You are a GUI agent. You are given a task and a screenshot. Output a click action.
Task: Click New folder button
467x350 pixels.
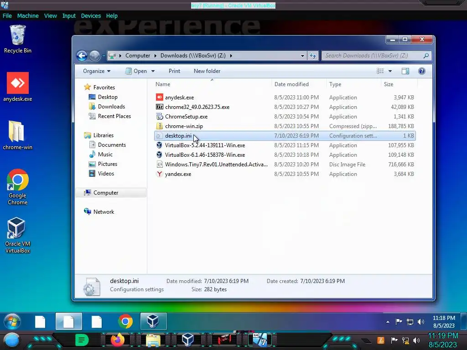[x=207, y=71]
